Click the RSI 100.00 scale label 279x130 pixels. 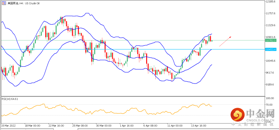click(270, 98)
